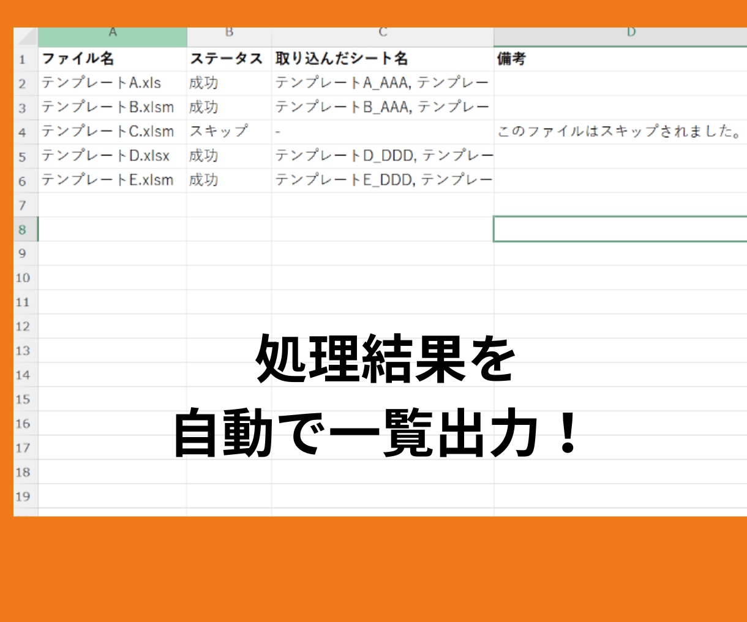Screen dimensions: 747x622
Task: Select 成功 status for テンプレートA.xls
Action: (229, 83)
